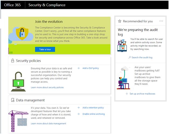Click the Take a tour button
Viewport: 169px width, 134px height.
[x=45, y=49]
